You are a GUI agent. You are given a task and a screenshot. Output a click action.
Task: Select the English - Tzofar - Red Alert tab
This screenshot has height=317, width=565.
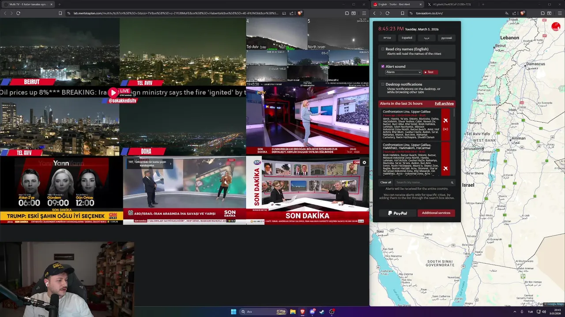point(397,4)
